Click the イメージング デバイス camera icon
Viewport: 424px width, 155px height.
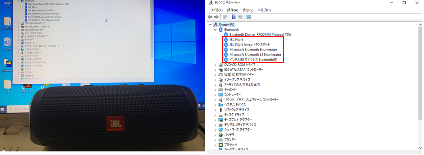[x=221, y=79]
